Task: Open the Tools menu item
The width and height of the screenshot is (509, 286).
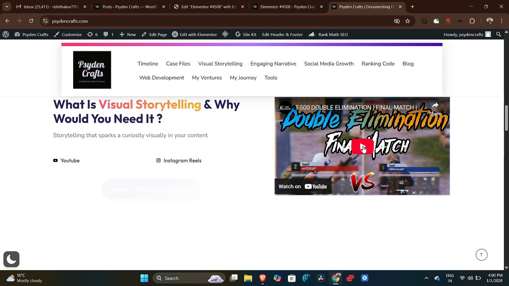Action: tap(271, 77)
